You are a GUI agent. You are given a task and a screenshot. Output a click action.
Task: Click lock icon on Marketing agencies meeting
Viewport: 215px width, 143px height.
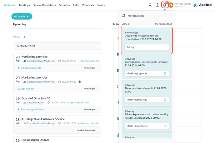[80, 82]
